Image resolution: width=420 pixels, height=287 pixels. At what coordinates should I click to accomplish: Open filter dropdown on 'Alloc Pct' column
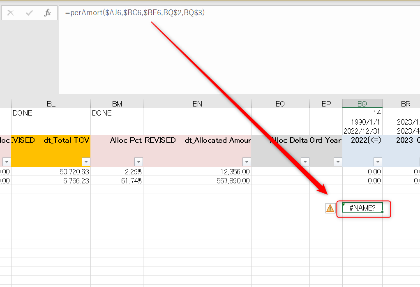(138, 162)
